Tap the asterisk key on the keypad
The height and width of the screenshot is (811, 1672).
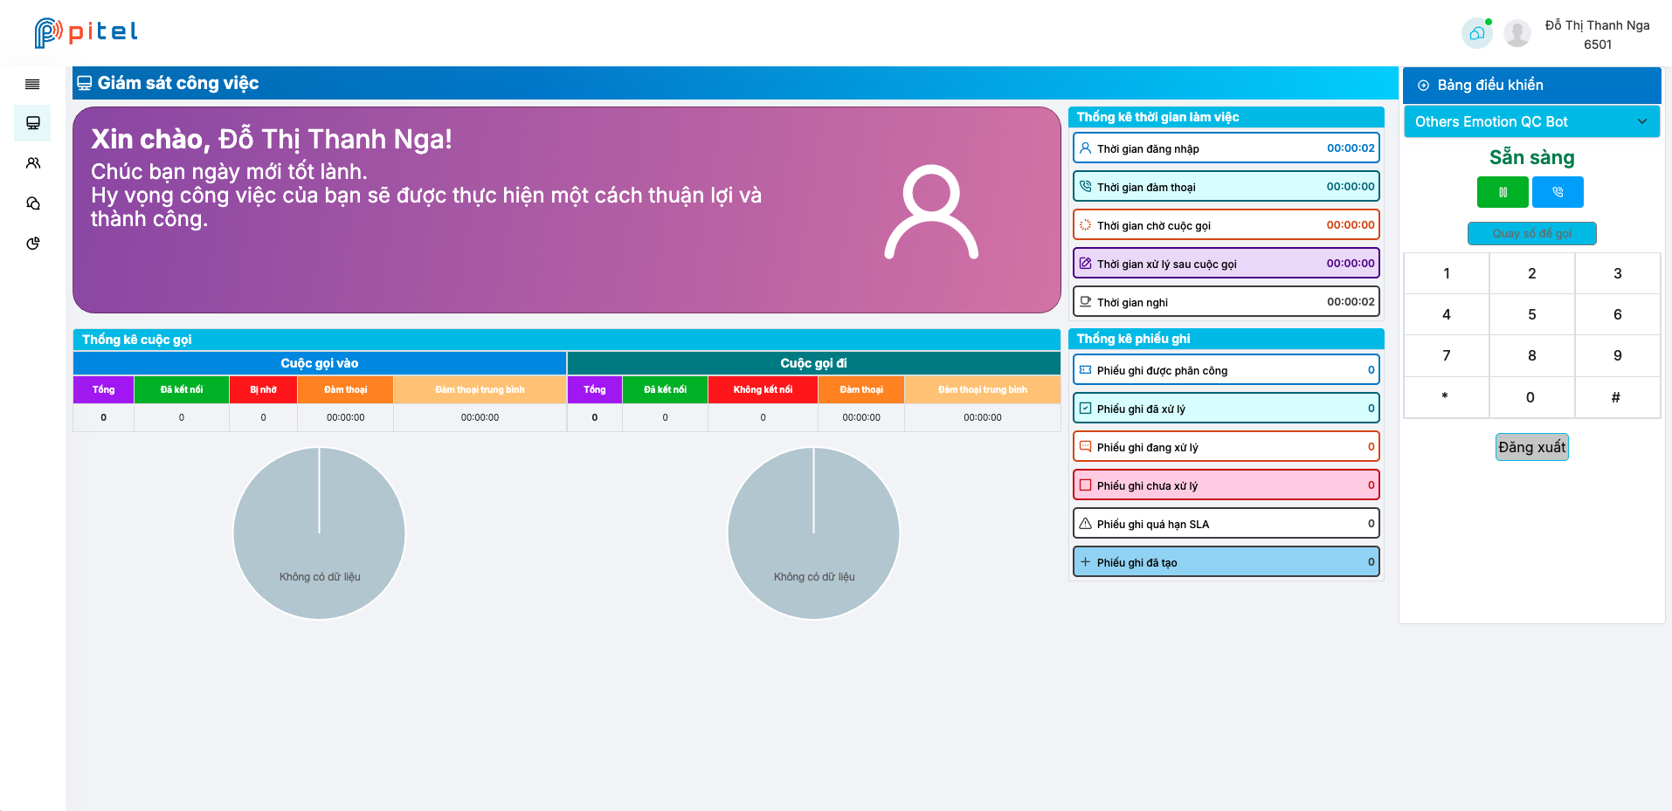coord(1446,397)
